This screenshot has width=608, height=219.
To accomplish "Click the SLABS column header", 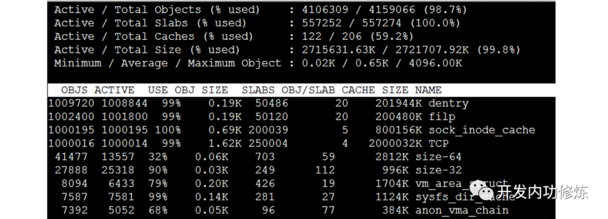I will pos(258,90).
